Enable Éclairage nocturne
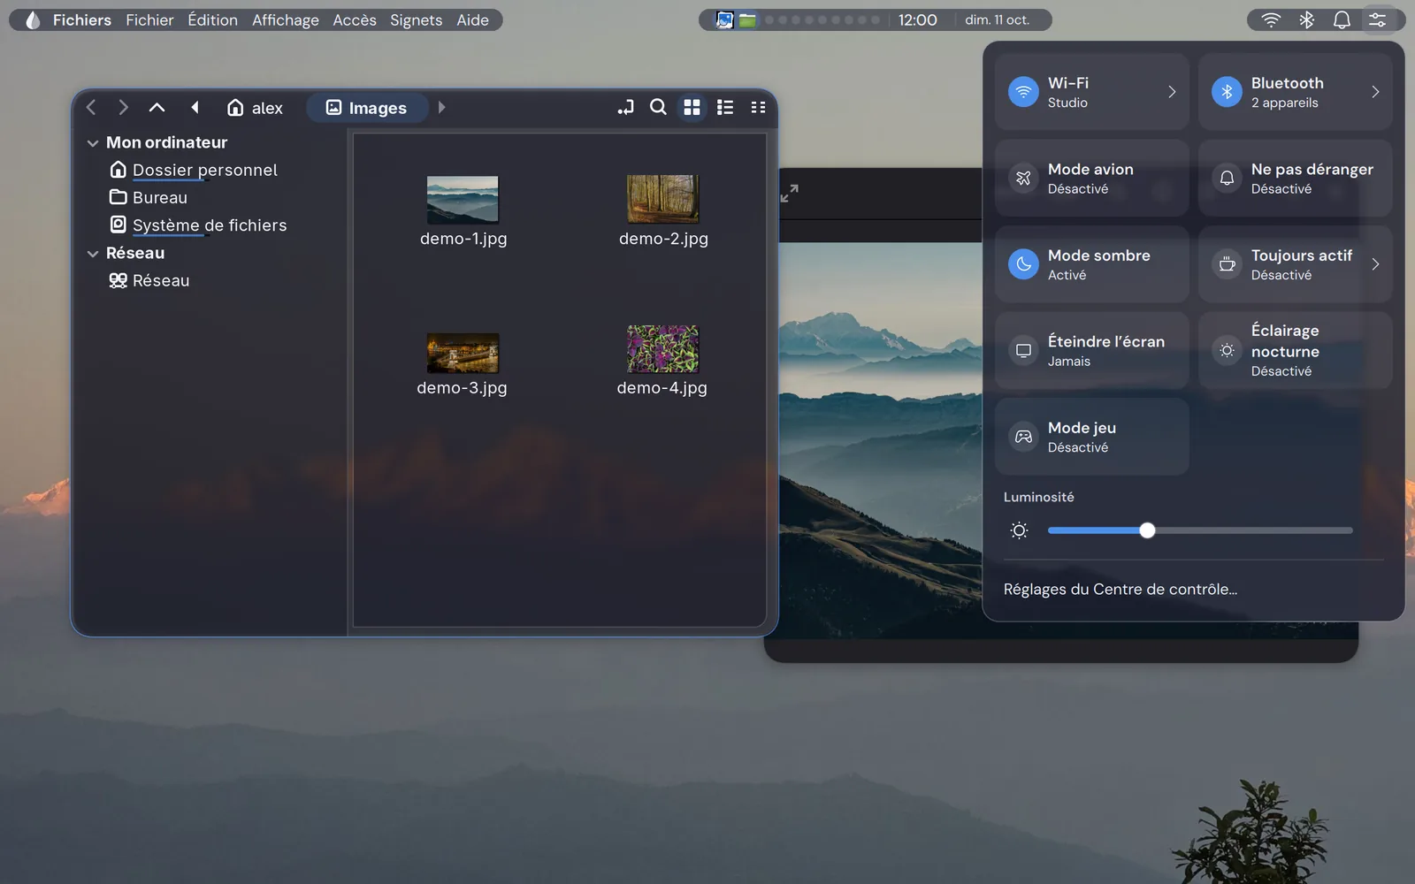The height and width of the screenshot is (884, 1415). tap(1295, 350)
